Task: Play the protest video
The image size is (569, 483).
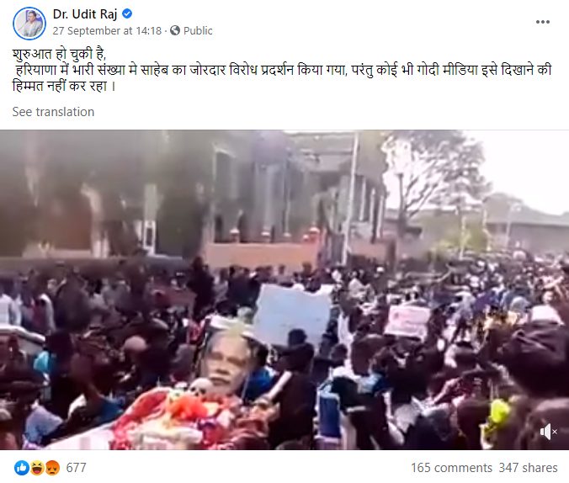Action: click(284, 290)
